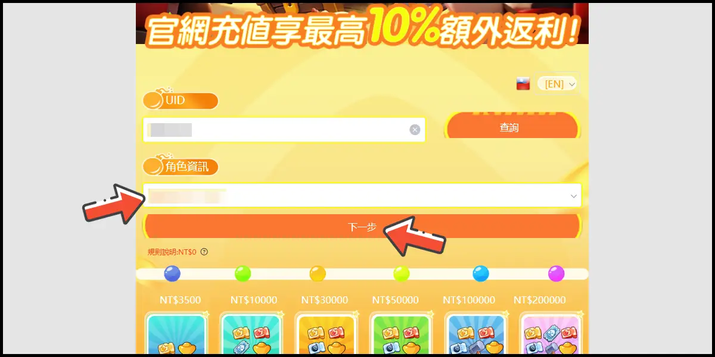Open the rules help question mark icon
The width and height of the screenshot is (715, 357).
pos(204,252)
